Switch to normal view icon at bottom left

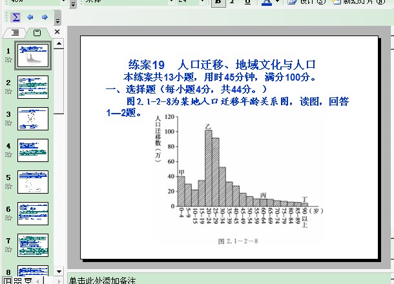6,281
